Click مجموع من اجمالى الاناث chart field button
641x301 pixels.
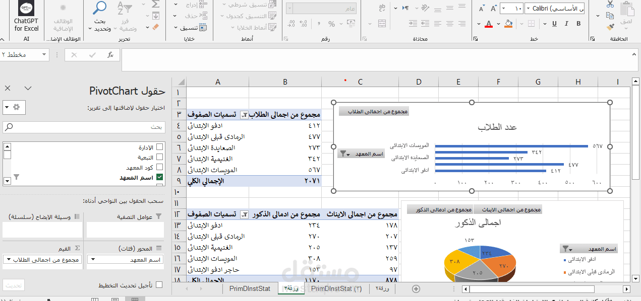click(x=508, y=209)
